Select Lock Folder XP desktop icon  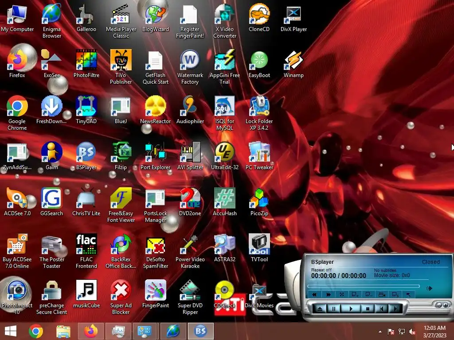(259, 113)
